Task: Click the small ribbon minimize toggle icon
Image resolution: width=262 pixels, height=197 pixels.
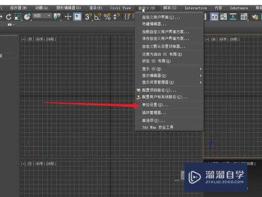Action: tap(10, 25)
